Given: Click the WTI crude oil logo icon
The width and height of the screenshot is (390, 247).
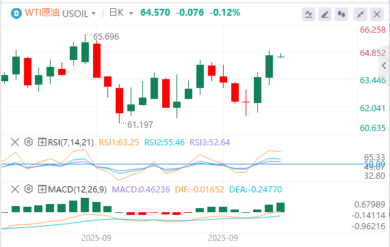Looking at the screenshot, I should tap(16, 13).
